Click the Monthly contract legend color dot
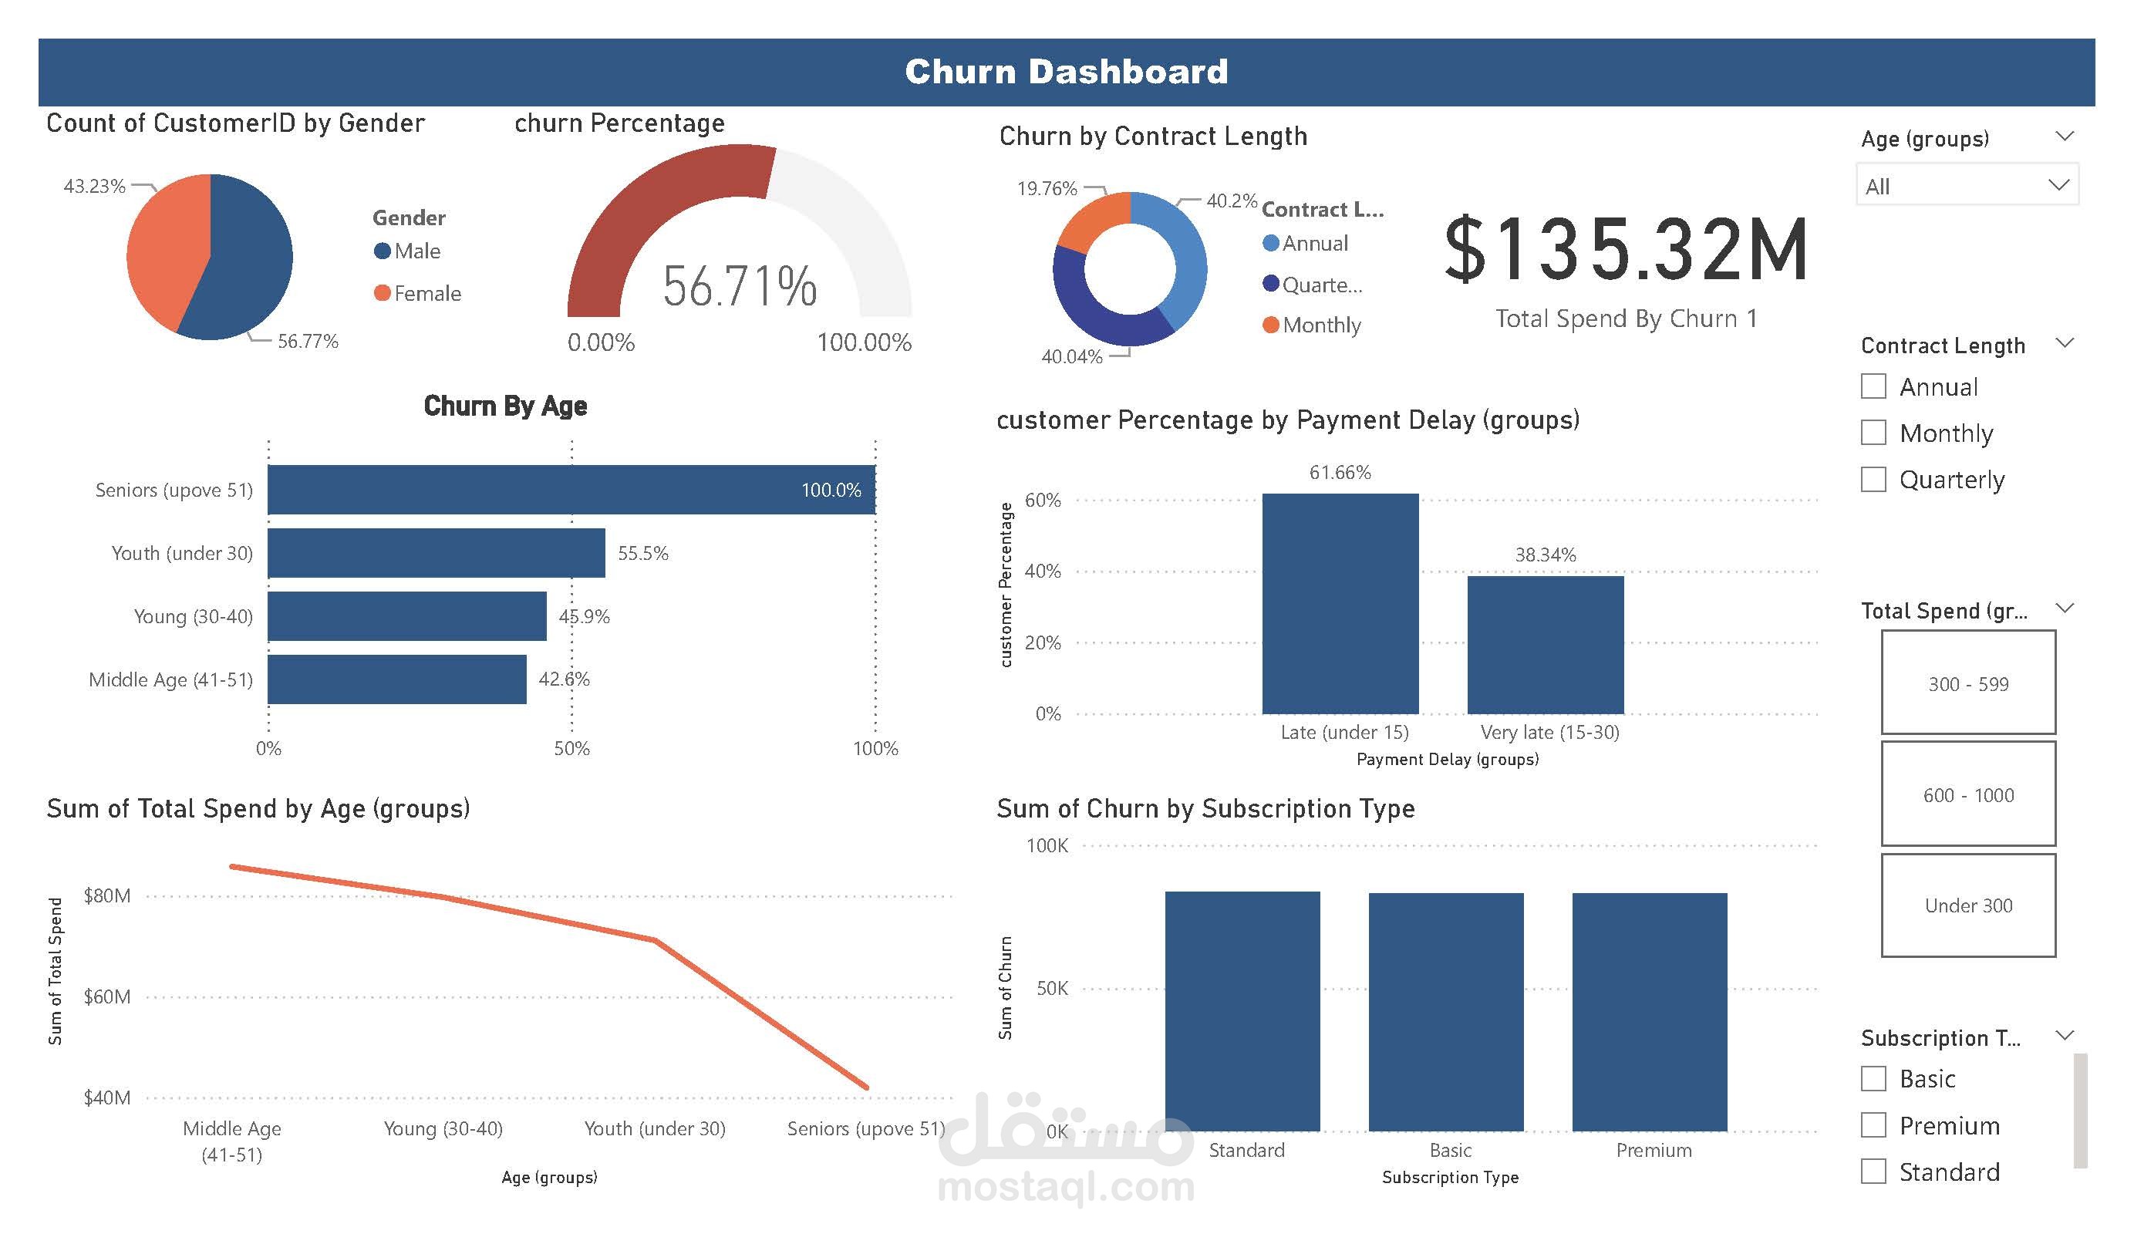This screenshot has width=2134, height=1234. tap(1270, 325)
